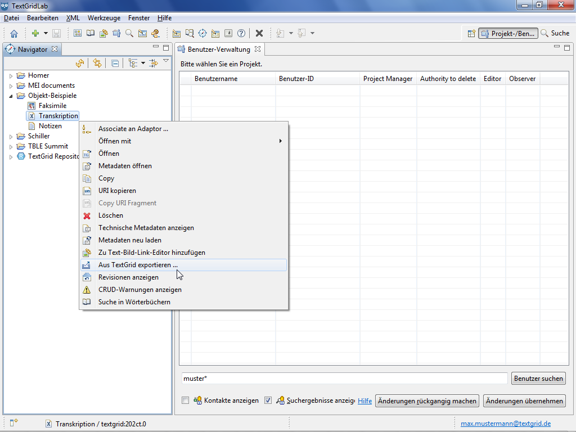Collapse all items in Navigator tree
The height and width of the screenshot is (432, 576).
tap(115, 64)
